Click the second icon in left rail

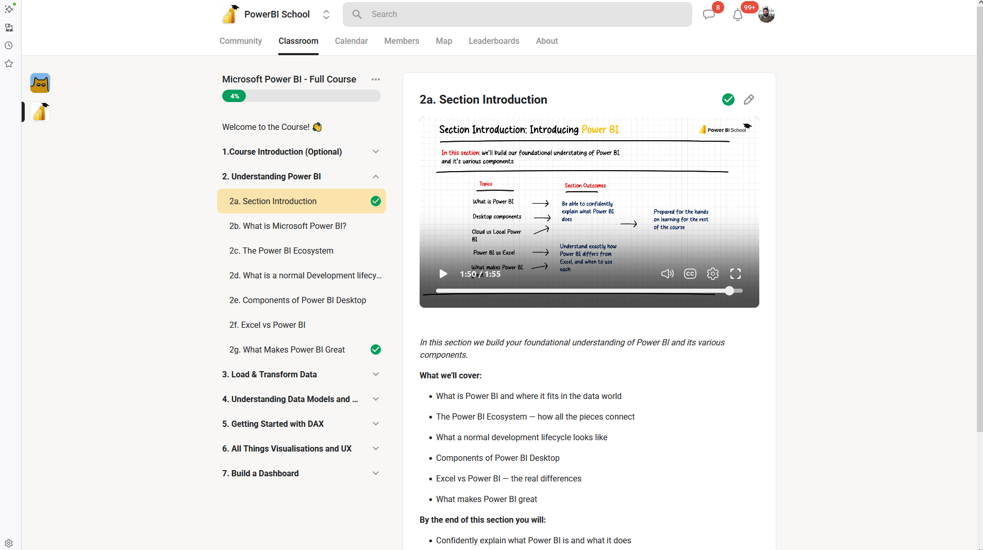pos(9,27)
